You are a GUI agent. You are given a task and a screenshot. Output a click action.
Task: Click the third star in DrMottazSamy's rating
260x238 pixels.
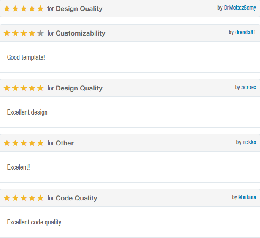tap(24, 8)
